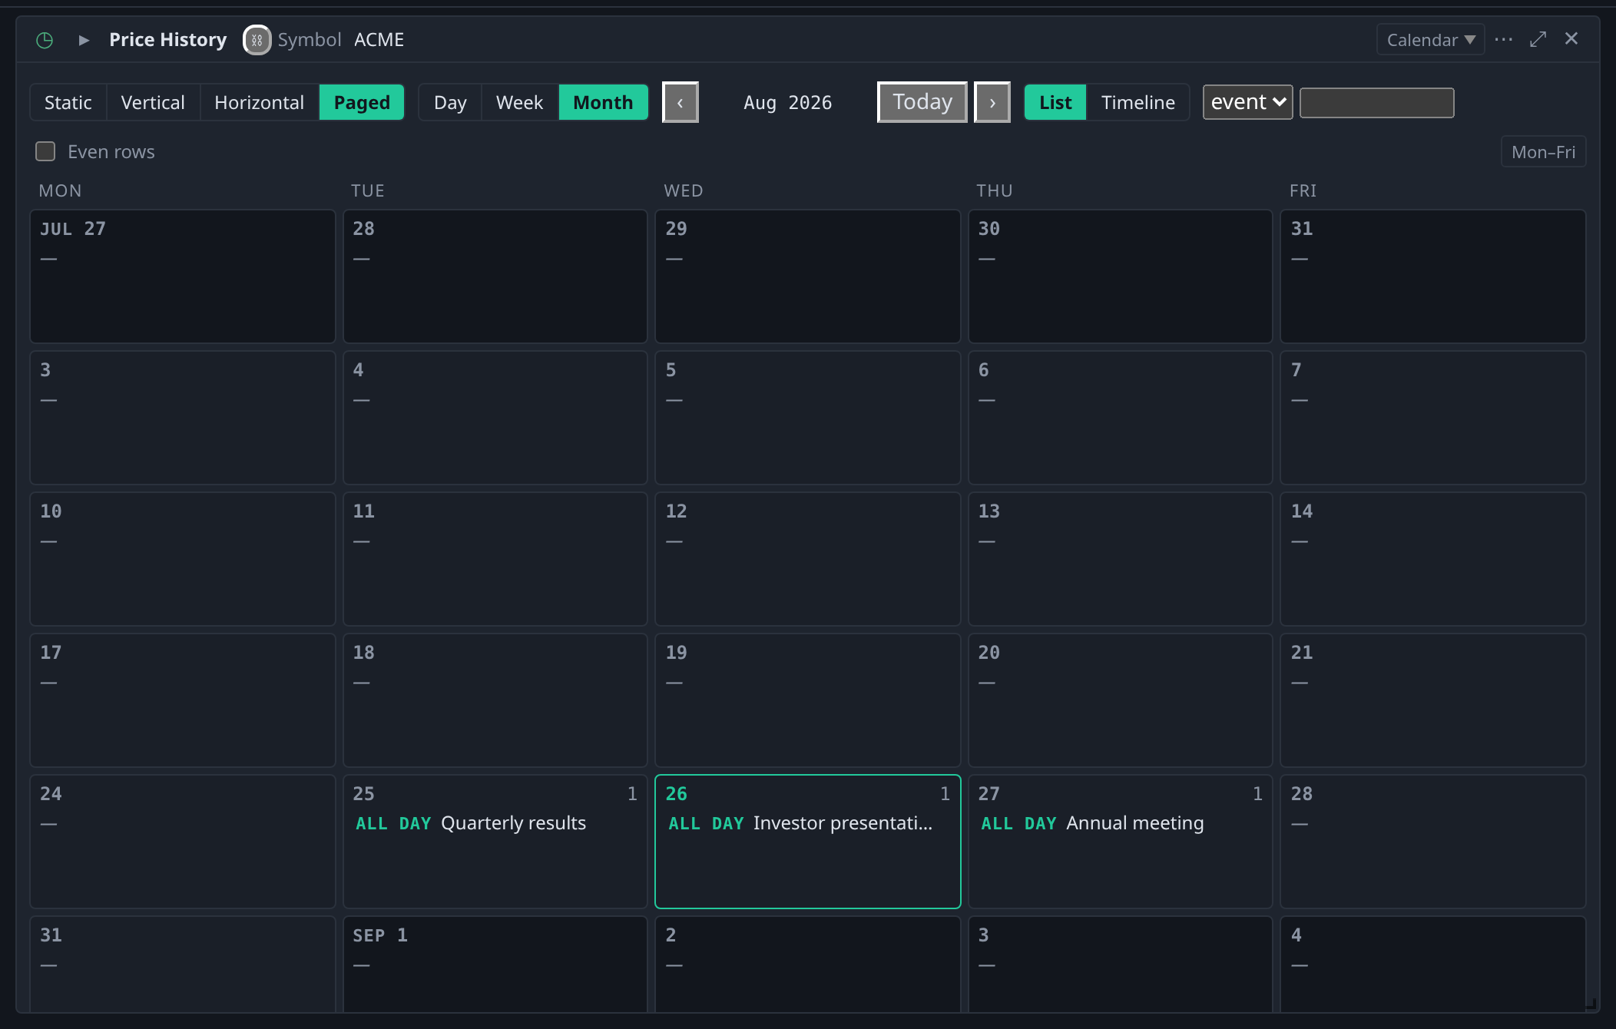Screen dimensions: 1616x1029
Task: Click the WED column header
Action: 684,190
